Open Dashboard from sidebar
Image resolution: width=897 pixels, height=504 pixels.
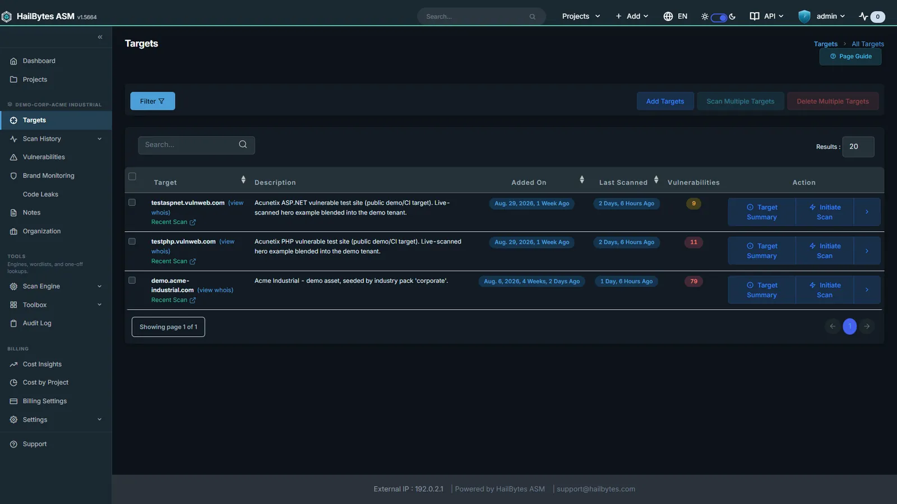(56, 61)
